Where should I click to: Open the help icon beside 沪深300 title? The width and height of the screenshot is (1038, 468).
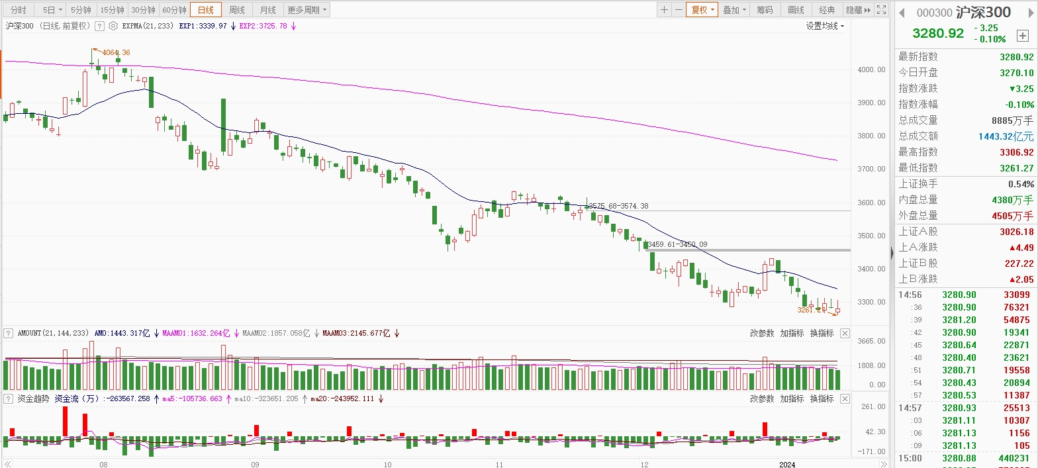99,26
